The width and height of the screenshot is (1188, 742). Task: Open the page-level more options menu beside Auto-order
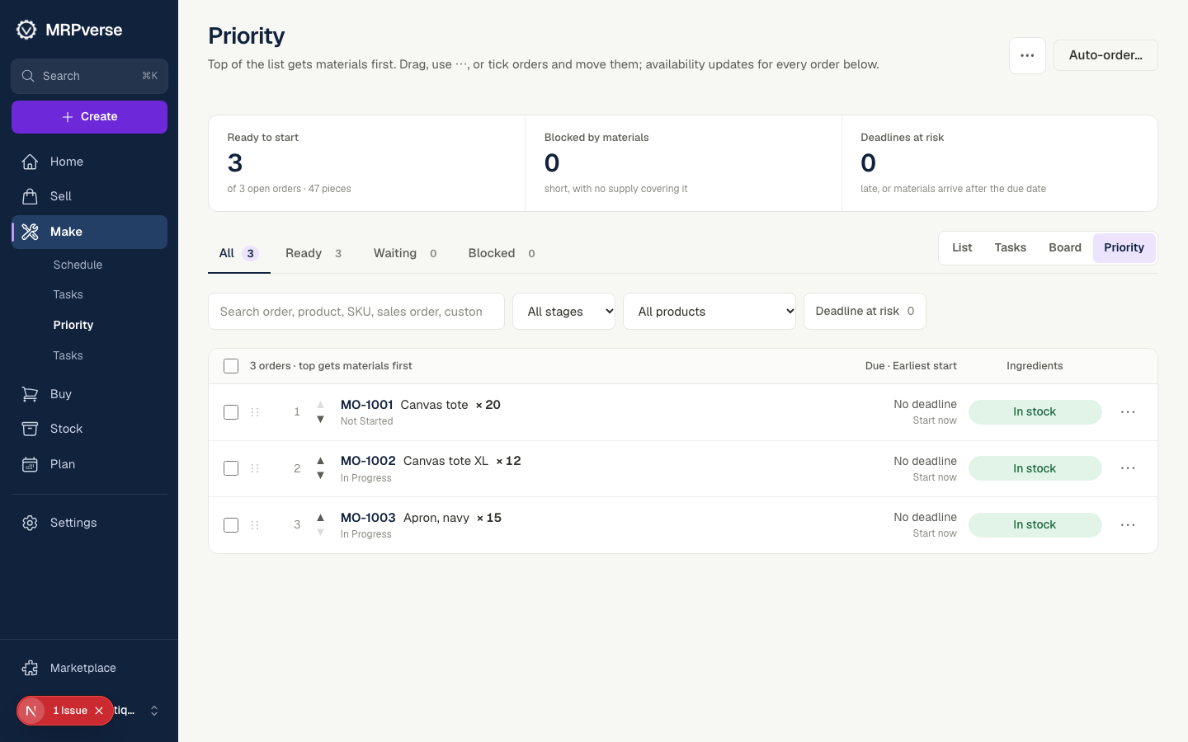[1027, 56]
